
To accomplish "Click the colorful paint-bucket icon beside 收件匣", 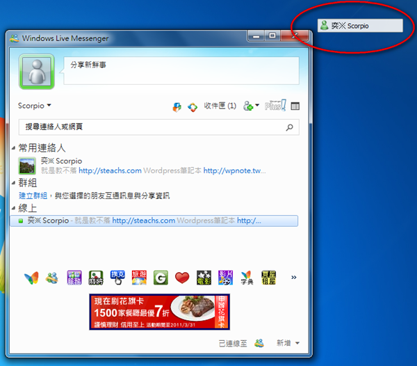I will point(177,106).
